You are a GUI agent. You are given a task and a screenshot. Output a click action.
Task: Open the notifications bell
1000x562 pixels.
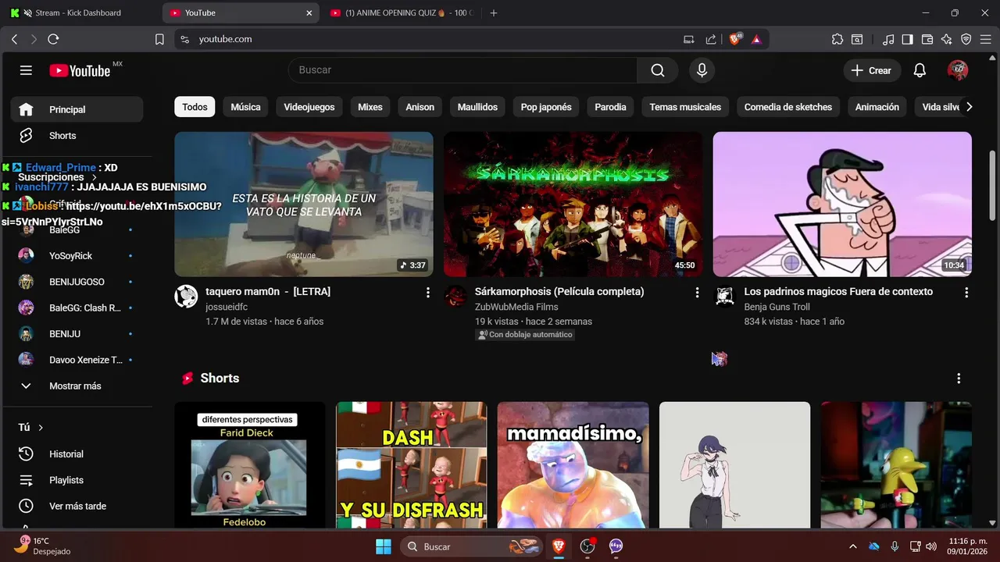click(x=920, y=70)
